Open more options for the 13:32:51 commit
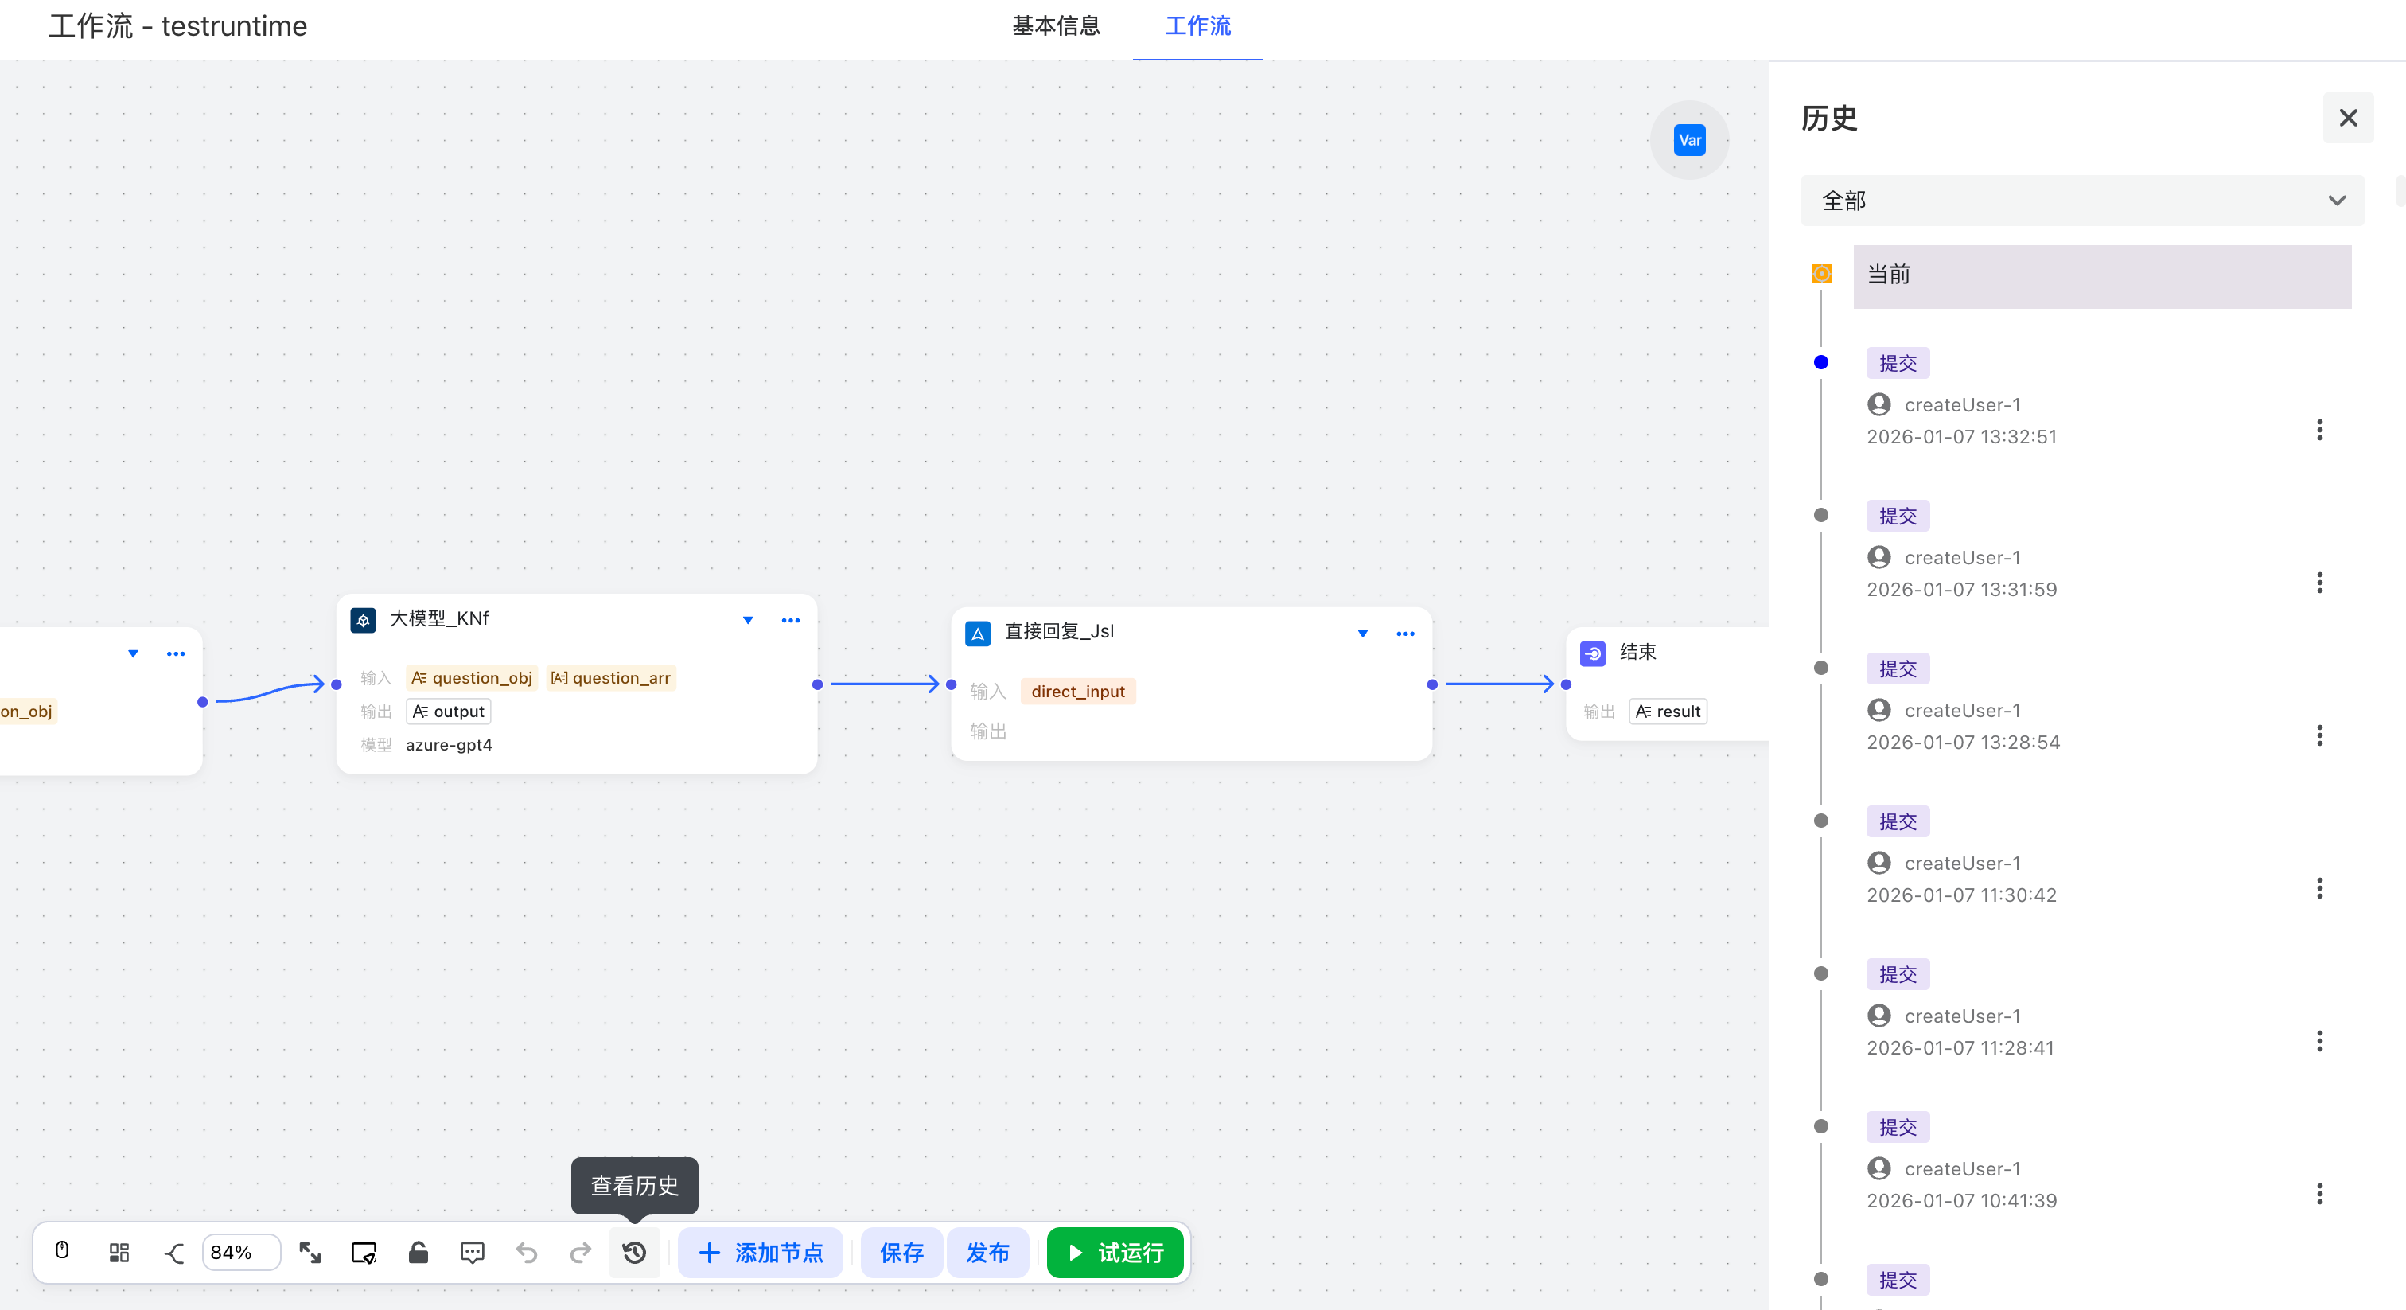 coord(2319,430)
